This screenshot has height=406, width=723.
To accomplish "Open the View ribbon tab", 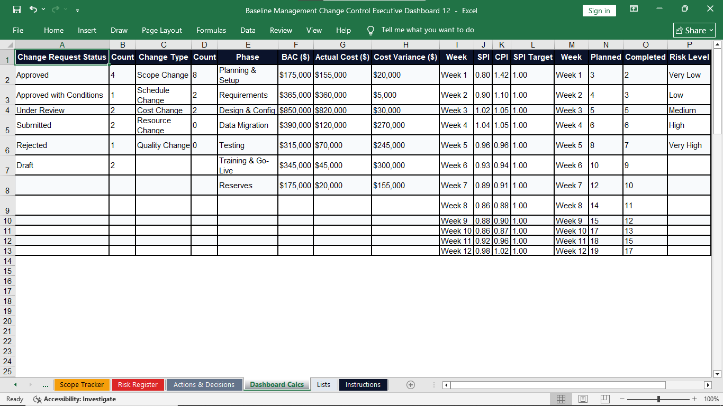I will coord(314,30).
